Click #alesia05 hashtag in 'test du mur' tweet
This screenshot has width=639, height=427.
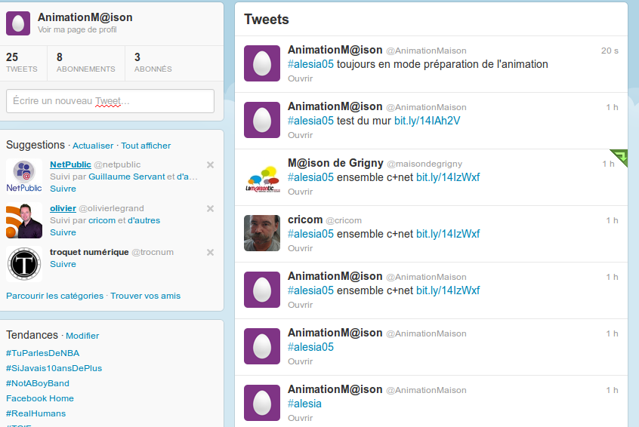tap(310, 121)
